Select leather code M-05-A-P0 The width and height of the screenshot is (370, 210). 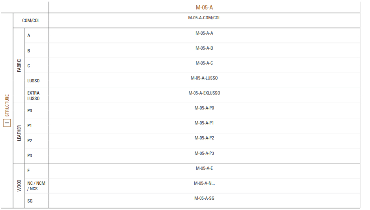(x=204, y=108)
